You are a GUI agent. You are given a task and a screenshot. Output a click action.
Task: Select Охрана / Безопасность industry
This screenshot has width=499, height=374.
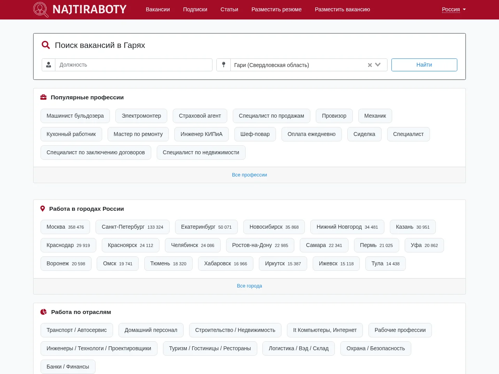[376, 348]
